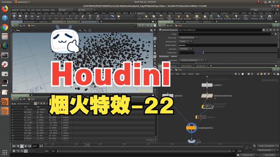The height and width of the screenshot is (157, 280).
Task: Add an Environment Light from shelf
Action: tap(197, 17)
